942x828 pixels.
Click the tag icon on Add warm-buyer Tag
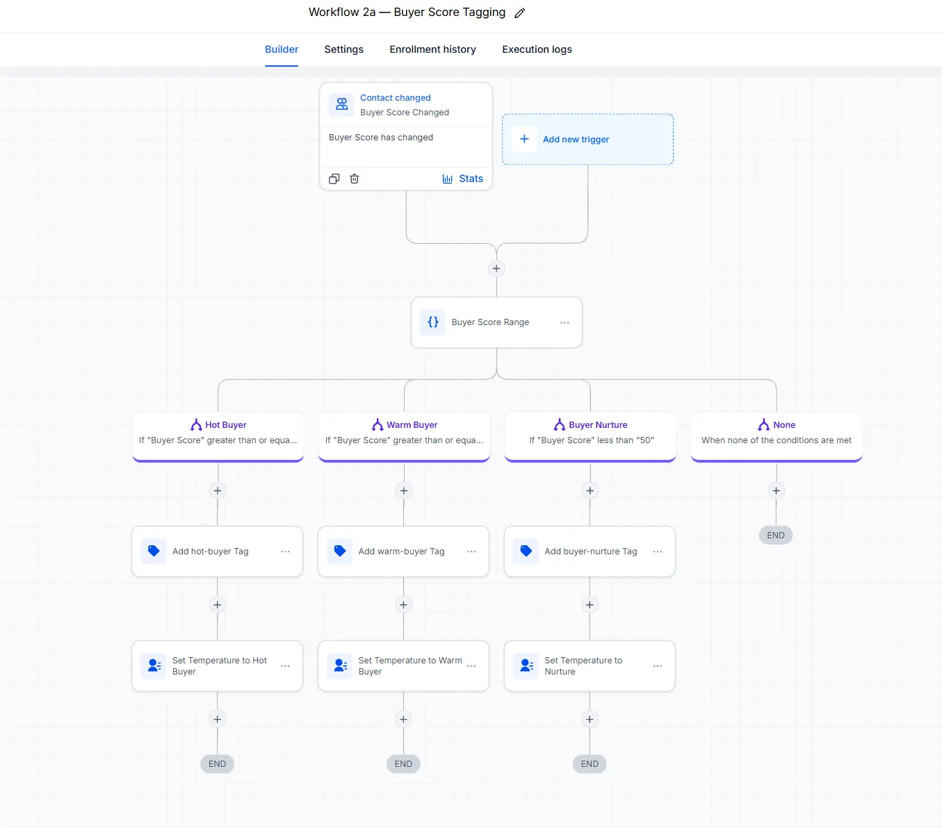tap(340, 552)
